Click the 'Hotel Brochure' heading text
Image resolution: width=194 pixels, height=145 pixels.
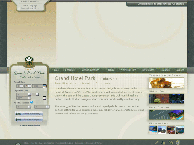pyautogui.click(x=159, y=107)
